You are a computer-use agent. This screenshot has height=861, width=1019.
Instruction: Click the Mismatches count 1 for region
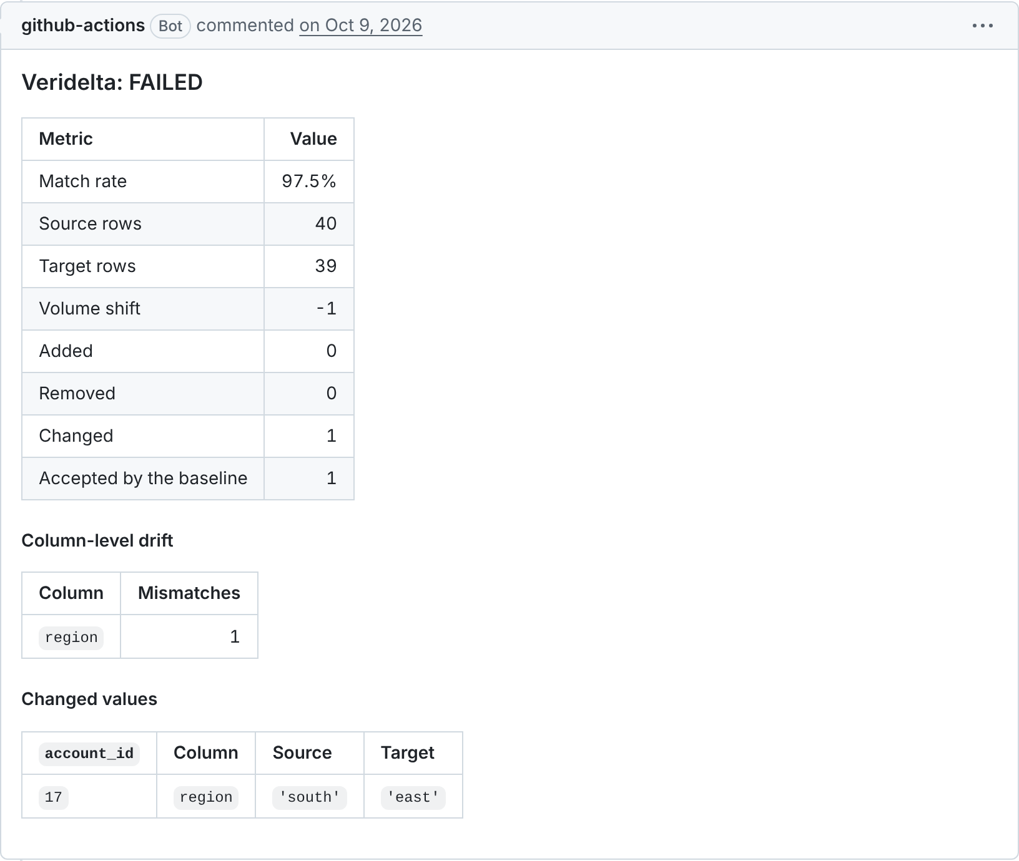click(x=235, y=636)
